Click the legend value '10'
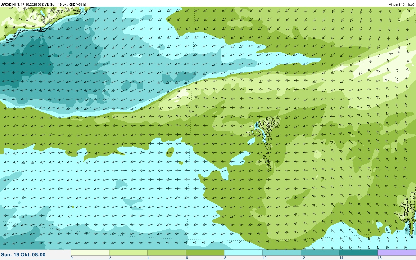Image resolution: width=416 pixels, height=260 pixels. pyautogui.click(x=265, y=258)
